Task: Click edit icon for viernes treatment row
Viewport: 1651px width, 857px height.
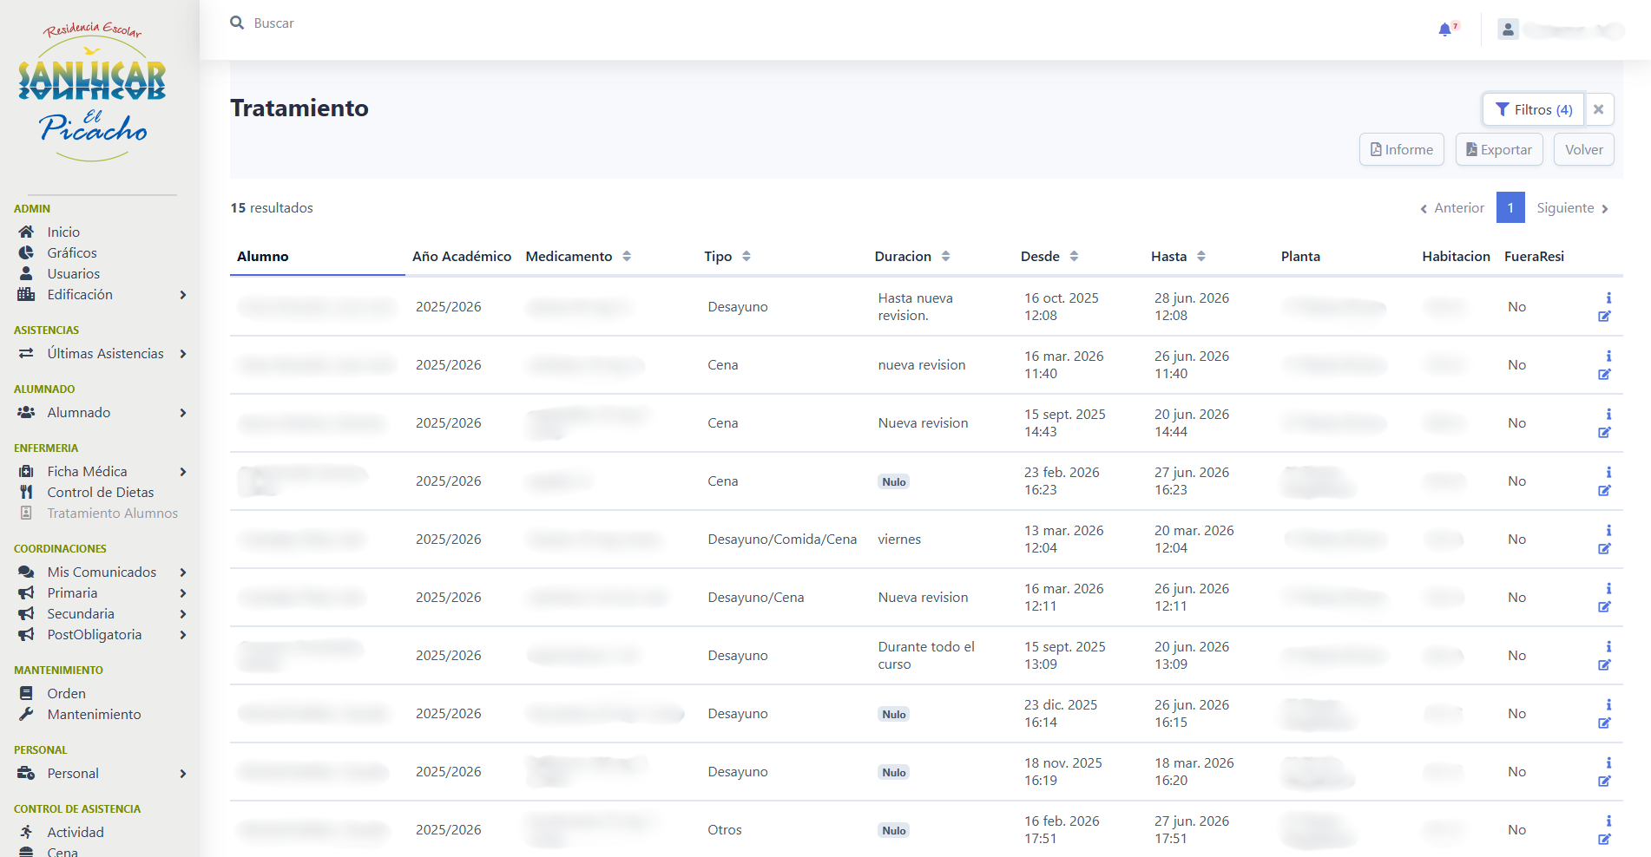Action: [1604, 549]
